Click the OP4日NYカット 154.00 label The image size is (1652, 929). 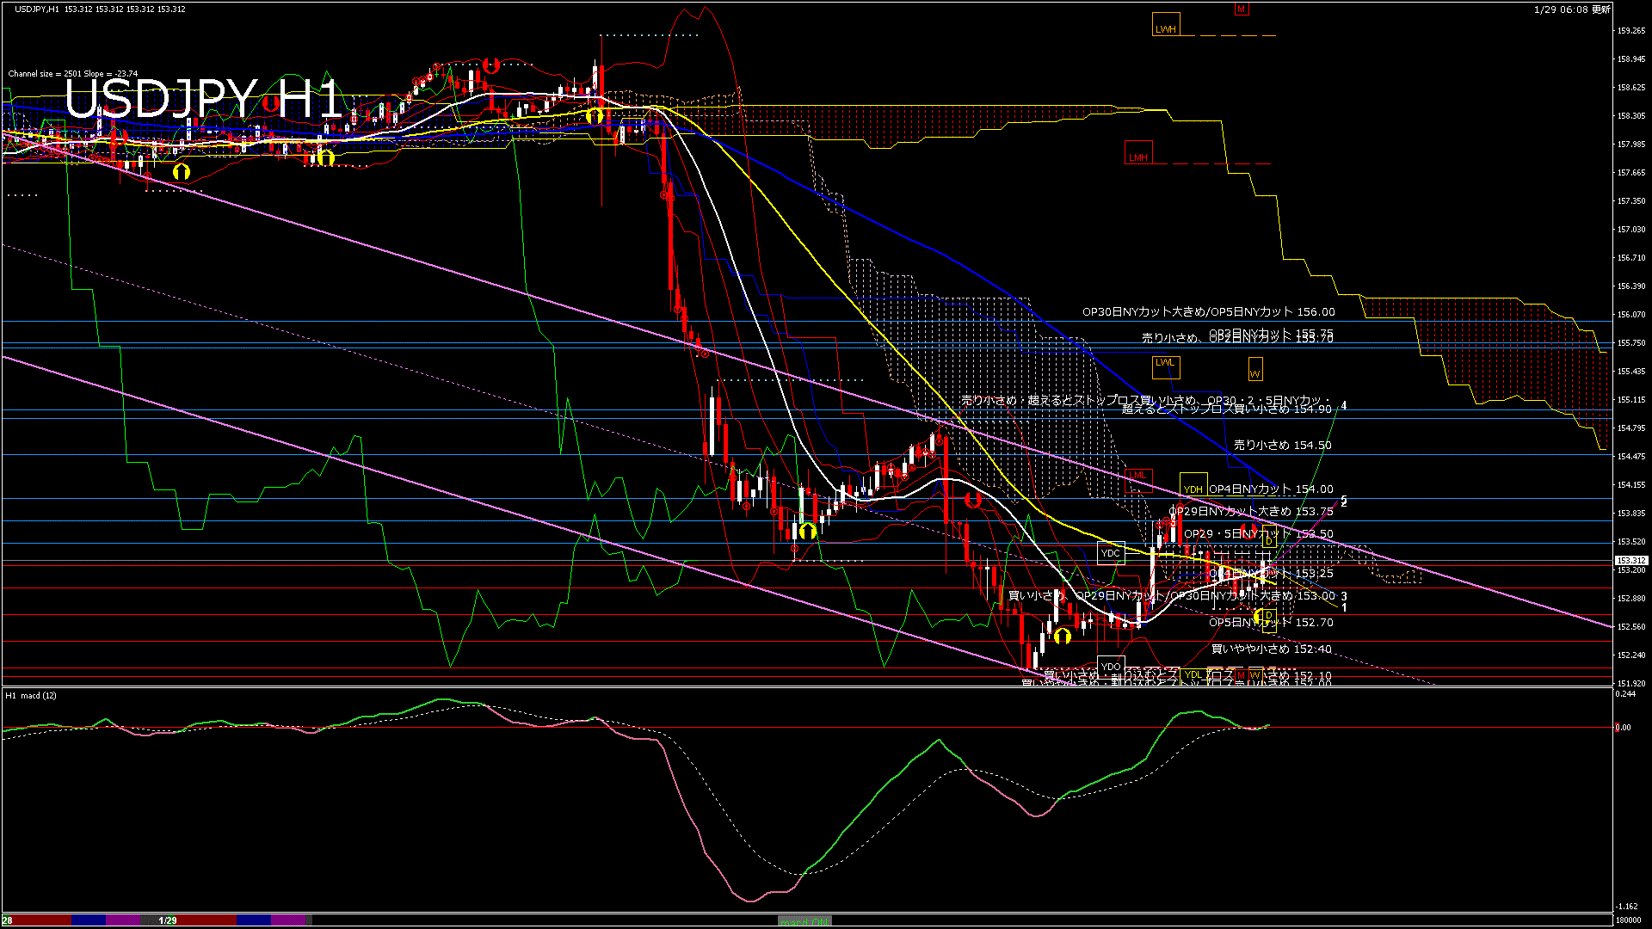[x=1271, y=489]
